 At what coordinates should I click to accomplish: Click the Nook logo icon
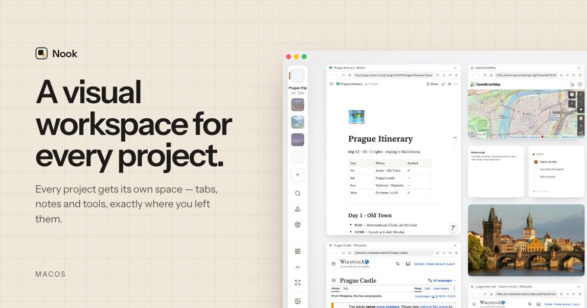click(x=42, y=53)
